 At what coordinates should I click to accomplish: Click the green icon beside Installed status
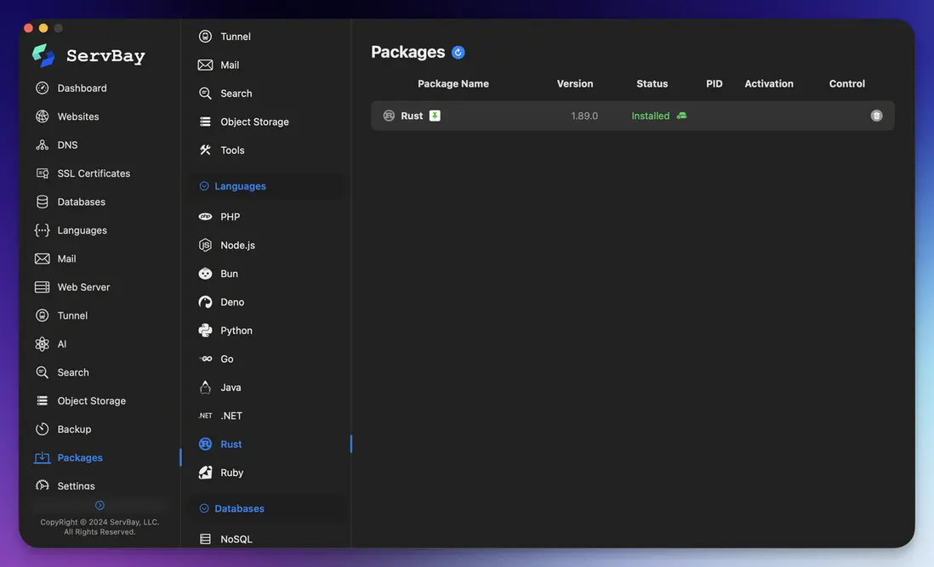682,116
